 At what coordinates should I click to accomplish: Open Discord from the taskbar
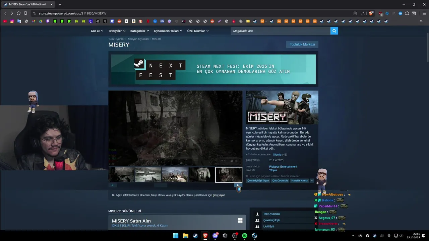215,236
